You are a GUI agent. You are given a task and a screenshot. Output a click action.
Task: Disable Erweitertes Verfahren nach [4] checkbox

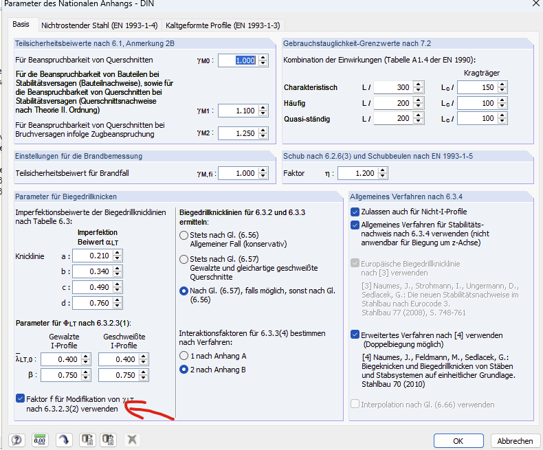point(355,335)
